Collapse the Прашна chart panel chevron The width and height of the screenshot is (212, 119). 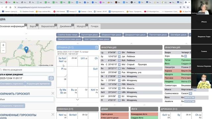[78, 44]
